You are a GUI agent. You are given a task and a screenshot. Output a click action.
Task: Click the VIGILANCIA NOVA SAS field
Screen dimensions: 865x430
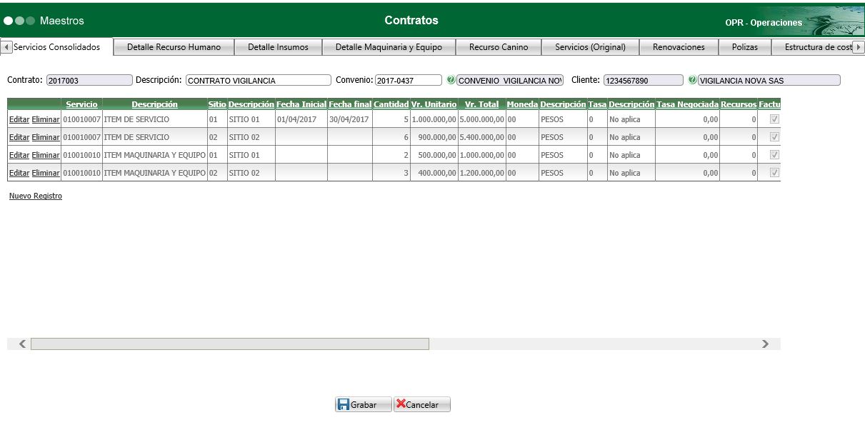point(769,80)
